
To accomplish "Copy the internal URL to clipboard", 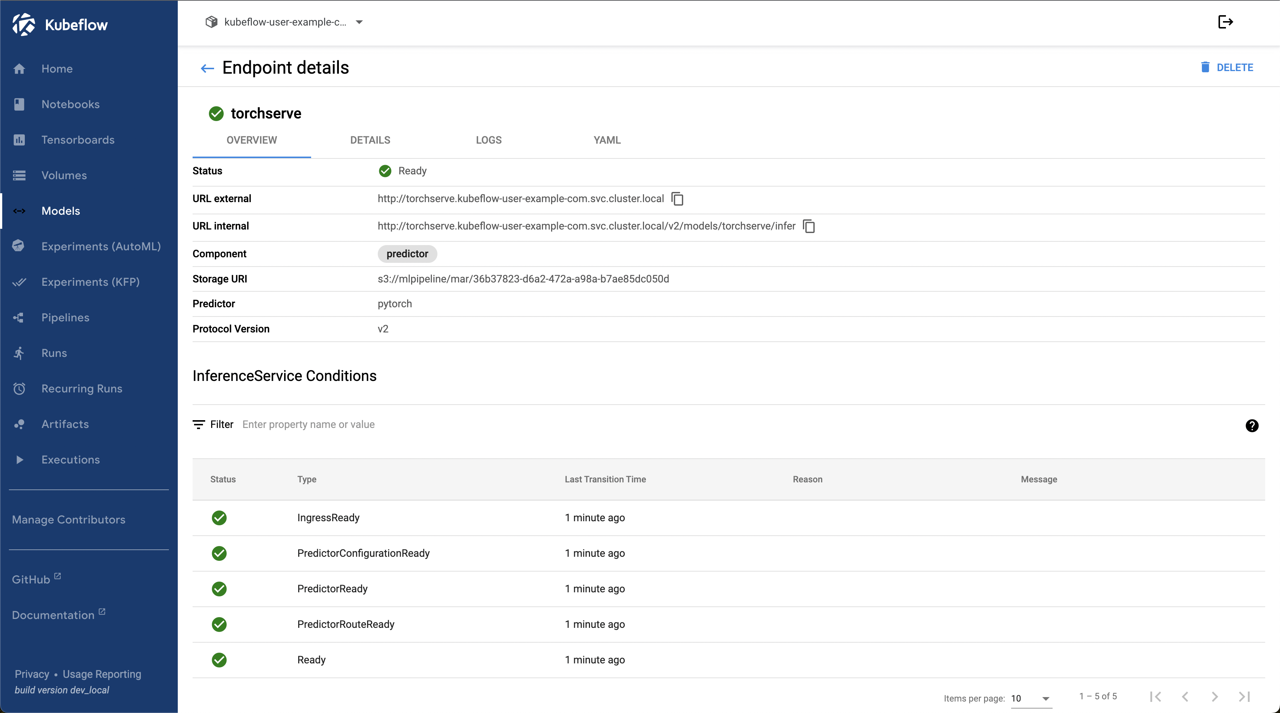I will pyautogui.click(x=809, y=227).
